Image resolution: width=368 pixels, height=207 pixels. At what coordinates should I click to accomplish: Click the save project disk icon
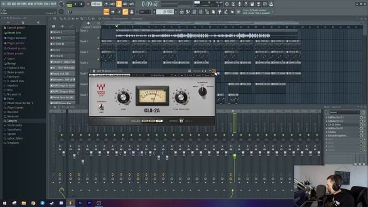click(252, 4)
